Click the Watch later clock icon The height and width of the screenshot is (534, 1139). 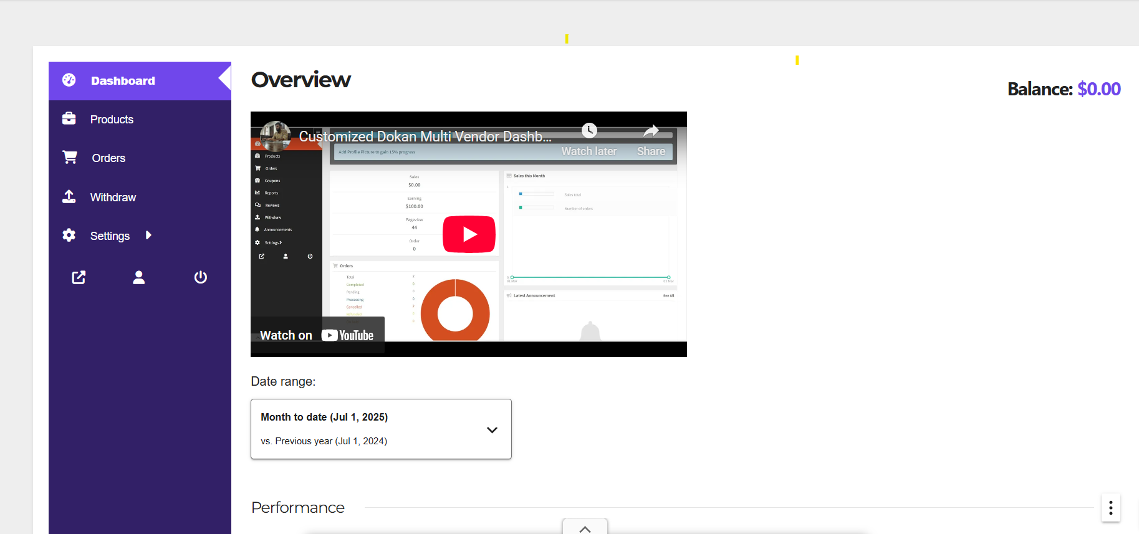pyautogui.click(x=589, y=130)
